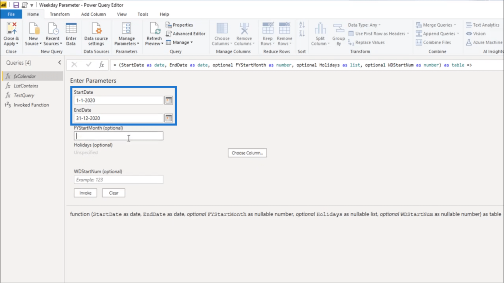504x283 pixels.
Task: Sort ascending with the A-Z icon
Action: coord(302,25)
